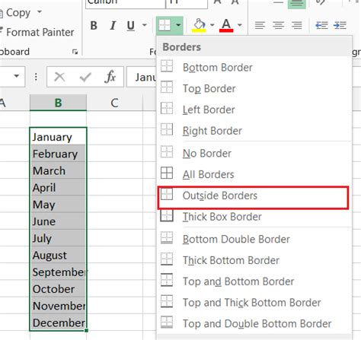Open Font Color dropdown arrow
361x340 pixels.
[x=240, y=25]
